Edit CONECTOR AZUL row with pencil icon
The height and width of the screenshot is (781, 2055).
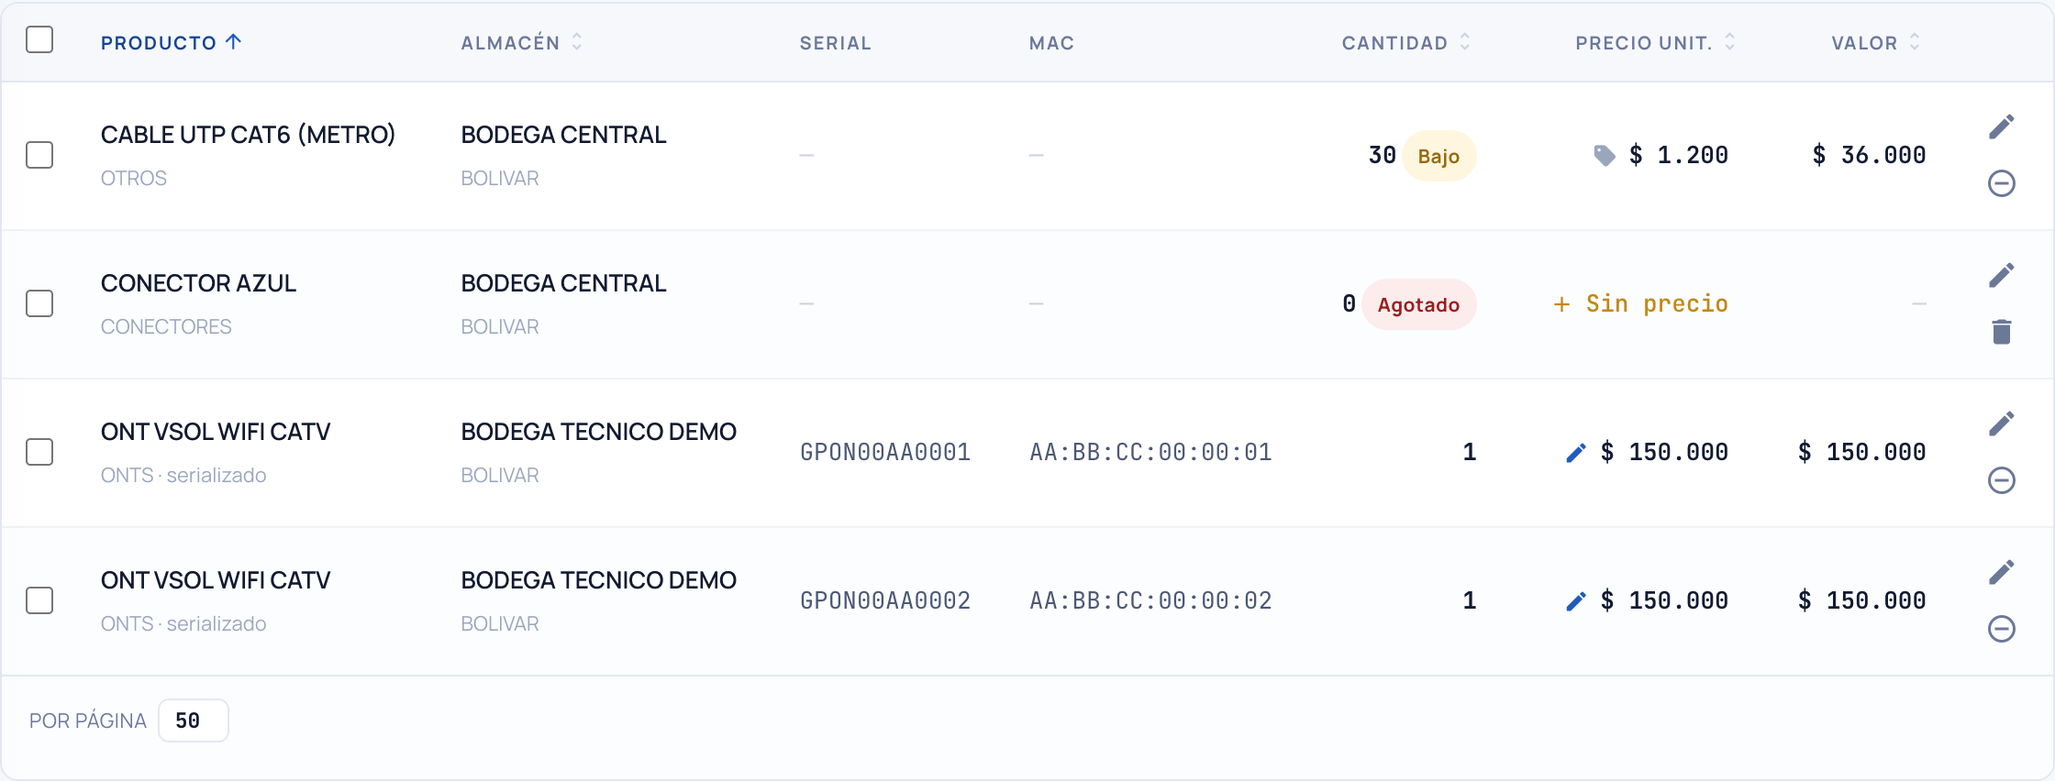[2001, 275]
